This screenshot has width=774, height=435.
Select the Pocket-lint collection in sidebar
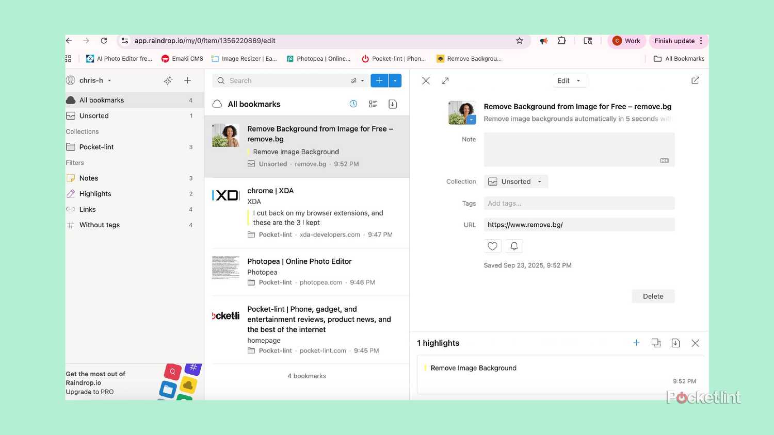[x=96, y=147]
